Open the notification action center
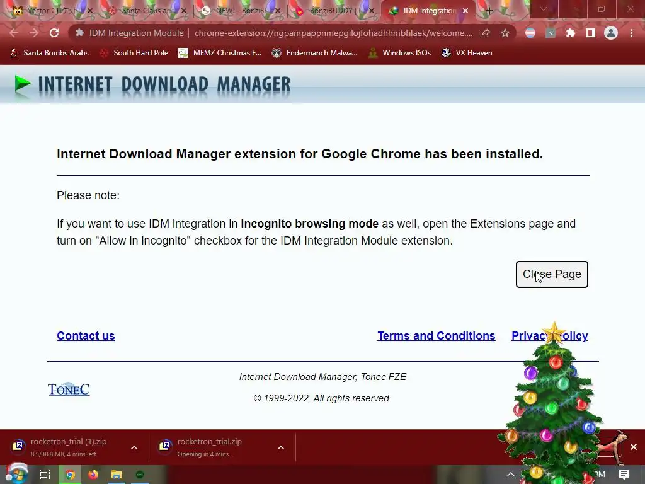 coord(624,475)
